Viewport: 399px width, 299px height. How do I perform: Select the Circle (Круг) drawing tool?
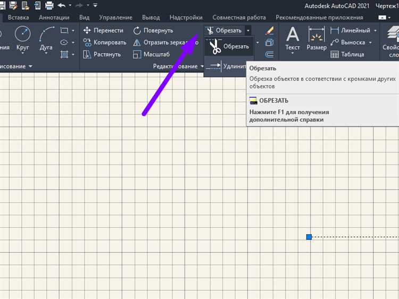(22, 39)
